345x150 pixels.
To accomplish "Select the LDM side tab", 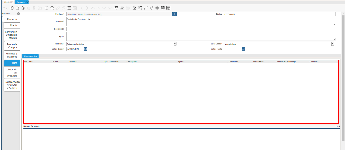I will click(12, 63).
